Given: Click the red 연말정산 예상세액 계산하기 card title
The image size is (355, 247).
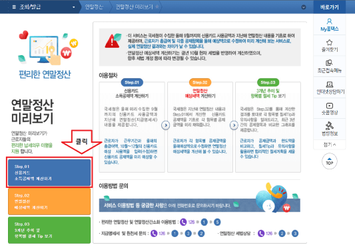Looking at the screenshot, I should point(200,93).
